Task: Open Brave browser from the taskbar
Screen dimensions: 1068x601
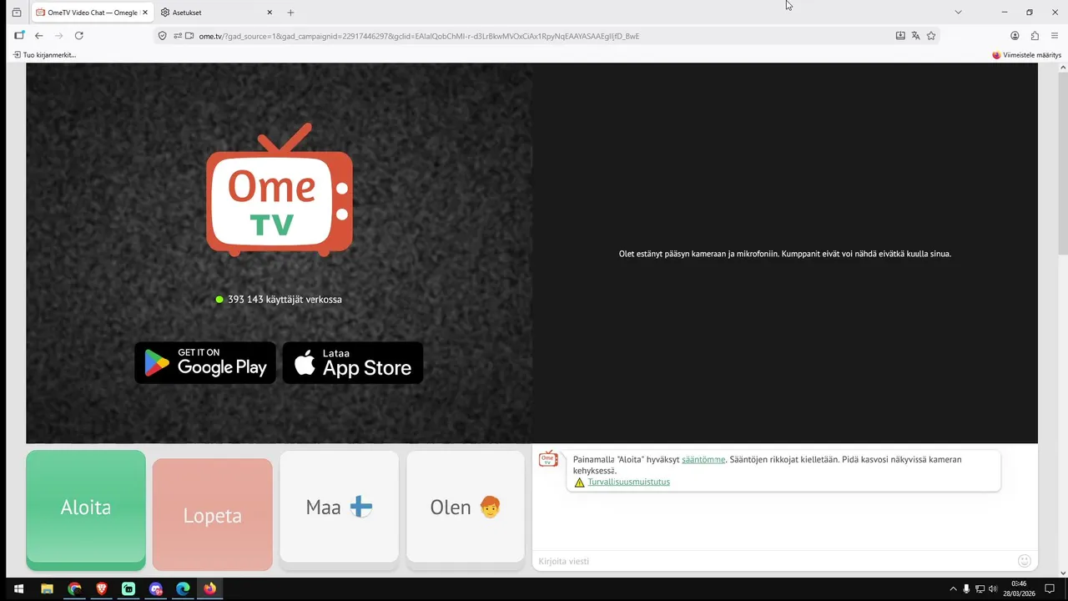Action: point(102,588)
